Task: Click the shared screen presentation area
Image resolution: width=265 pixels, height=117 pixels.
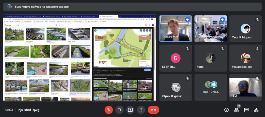Action: pyautogui.click(x=80, y=58)
